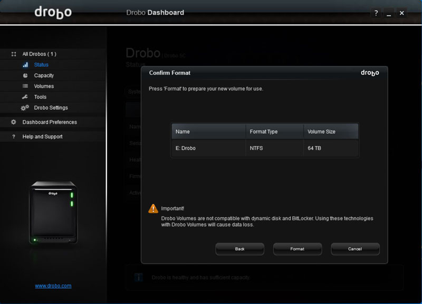Expand All Drobos ( 1 ) tree
Viewport: 422px width, 304px height.
click(39, 54)
